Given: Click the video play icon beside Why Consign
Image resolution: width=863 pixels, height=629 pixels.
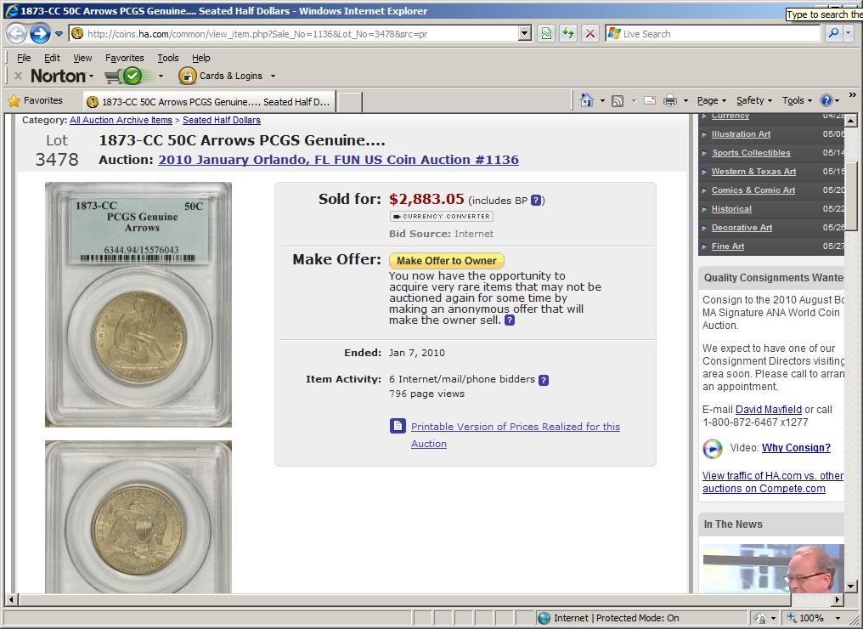Looking at the screenshot, I should [713, 448].
